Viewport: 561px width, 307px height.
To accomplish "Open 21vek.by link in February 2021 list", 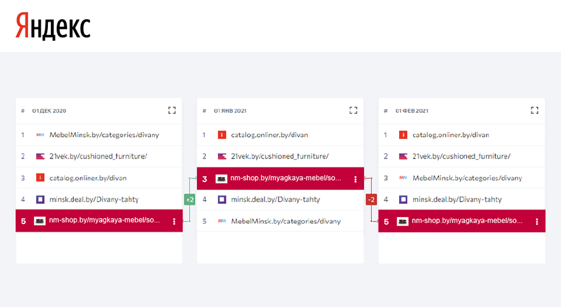I will (x=462, y=156).
